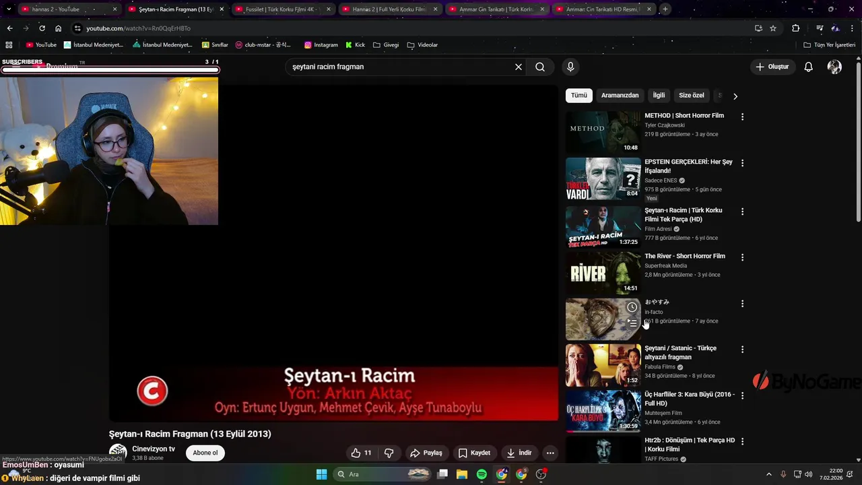
Task: Dislike the video with thumbs down
Action: coord(389,453)
